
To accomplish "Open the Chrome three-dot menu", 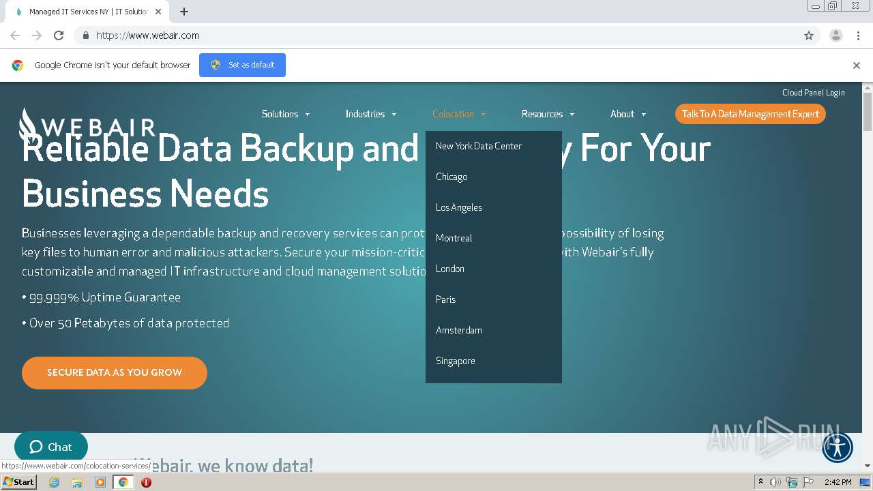I will (x=858, y=35).
